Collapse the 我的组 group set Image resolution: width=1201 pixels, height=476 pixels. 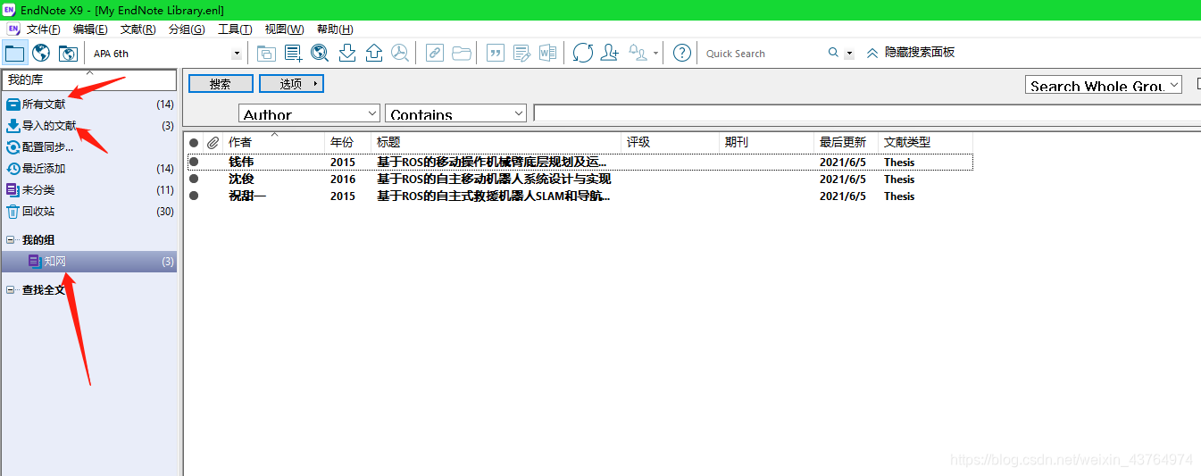point(11,240)
